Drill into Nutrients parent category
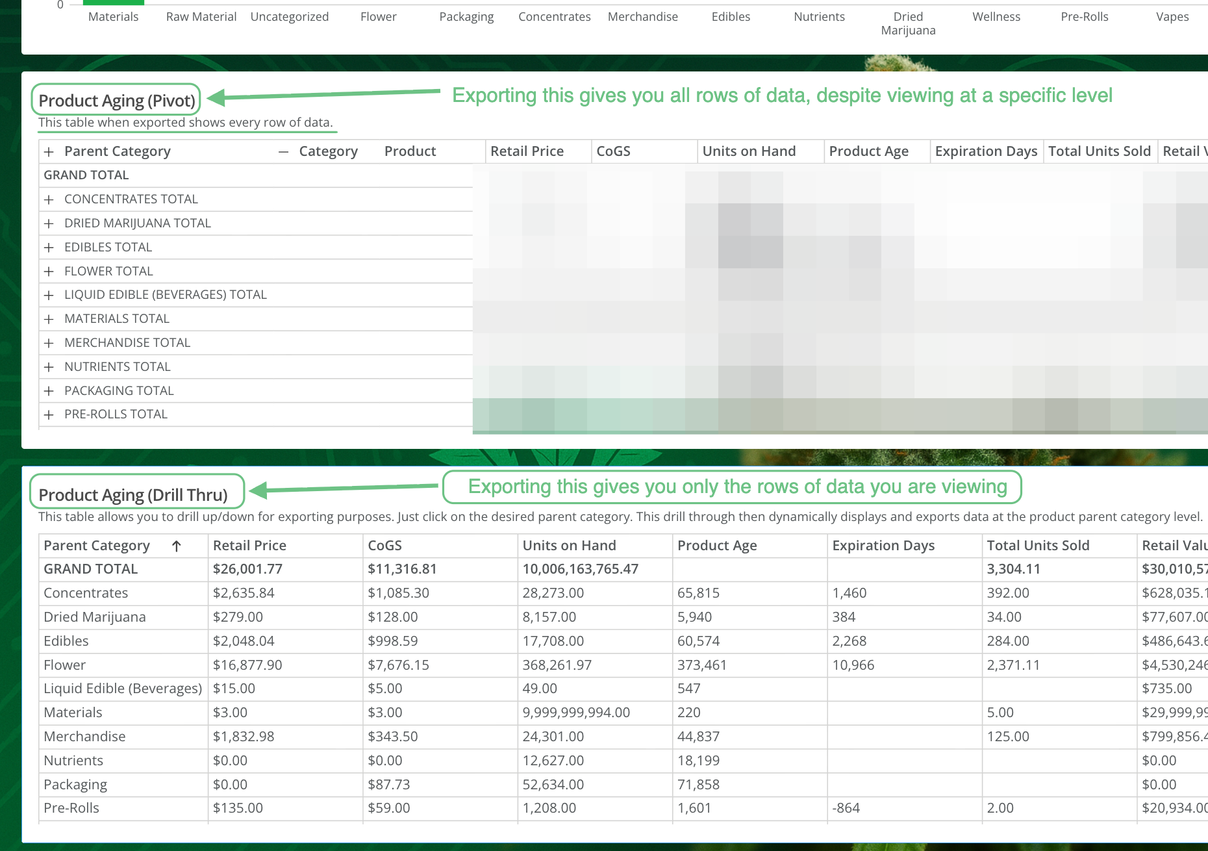Image resolution: width=1208 pixels, height=851 pixels. [x=73, y=761]
